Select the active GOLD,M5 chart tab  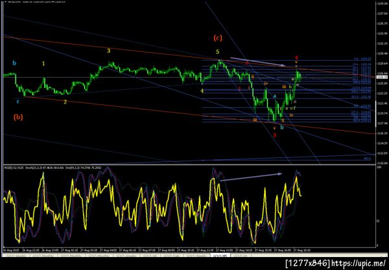pyautogui.click(x=220, y=256)
